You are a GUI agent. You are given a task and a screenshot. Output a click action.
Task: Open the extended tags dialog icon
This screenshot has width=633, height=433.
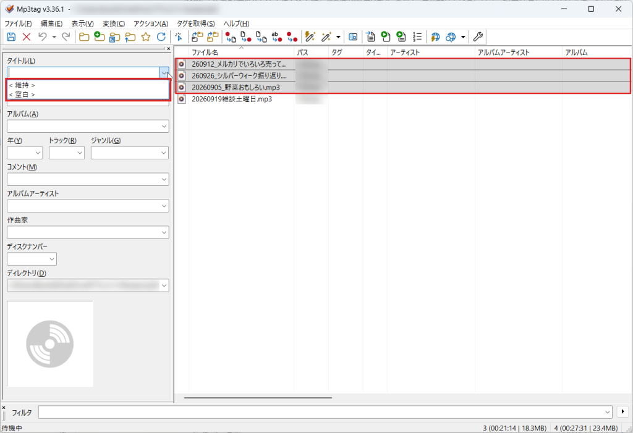353,37
